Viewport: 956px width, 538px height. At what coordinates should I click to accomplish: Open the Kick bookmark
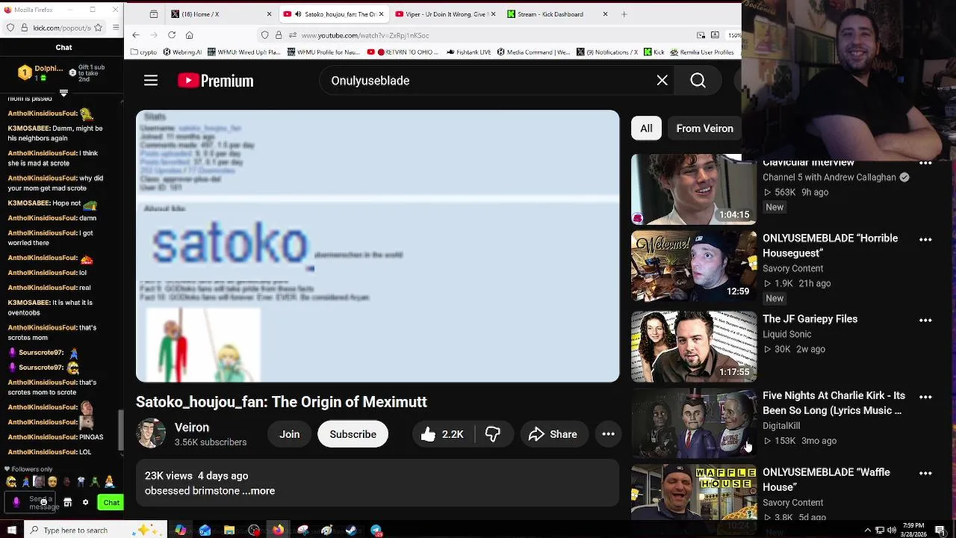click(654, 52)
